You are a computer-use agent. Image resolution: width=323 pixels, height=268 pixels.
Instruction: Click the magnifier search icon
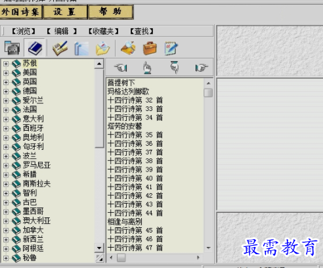[128, 47]
